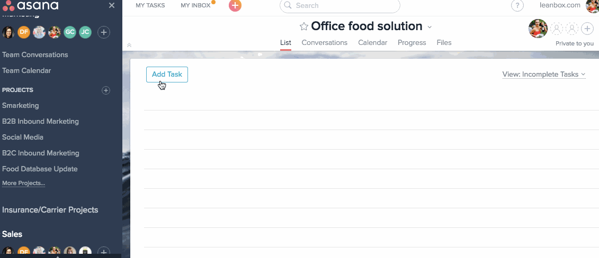The width and height of the screenshot is (599, 258).
Task: Open the Progress tab
Action: coord(412,43)
